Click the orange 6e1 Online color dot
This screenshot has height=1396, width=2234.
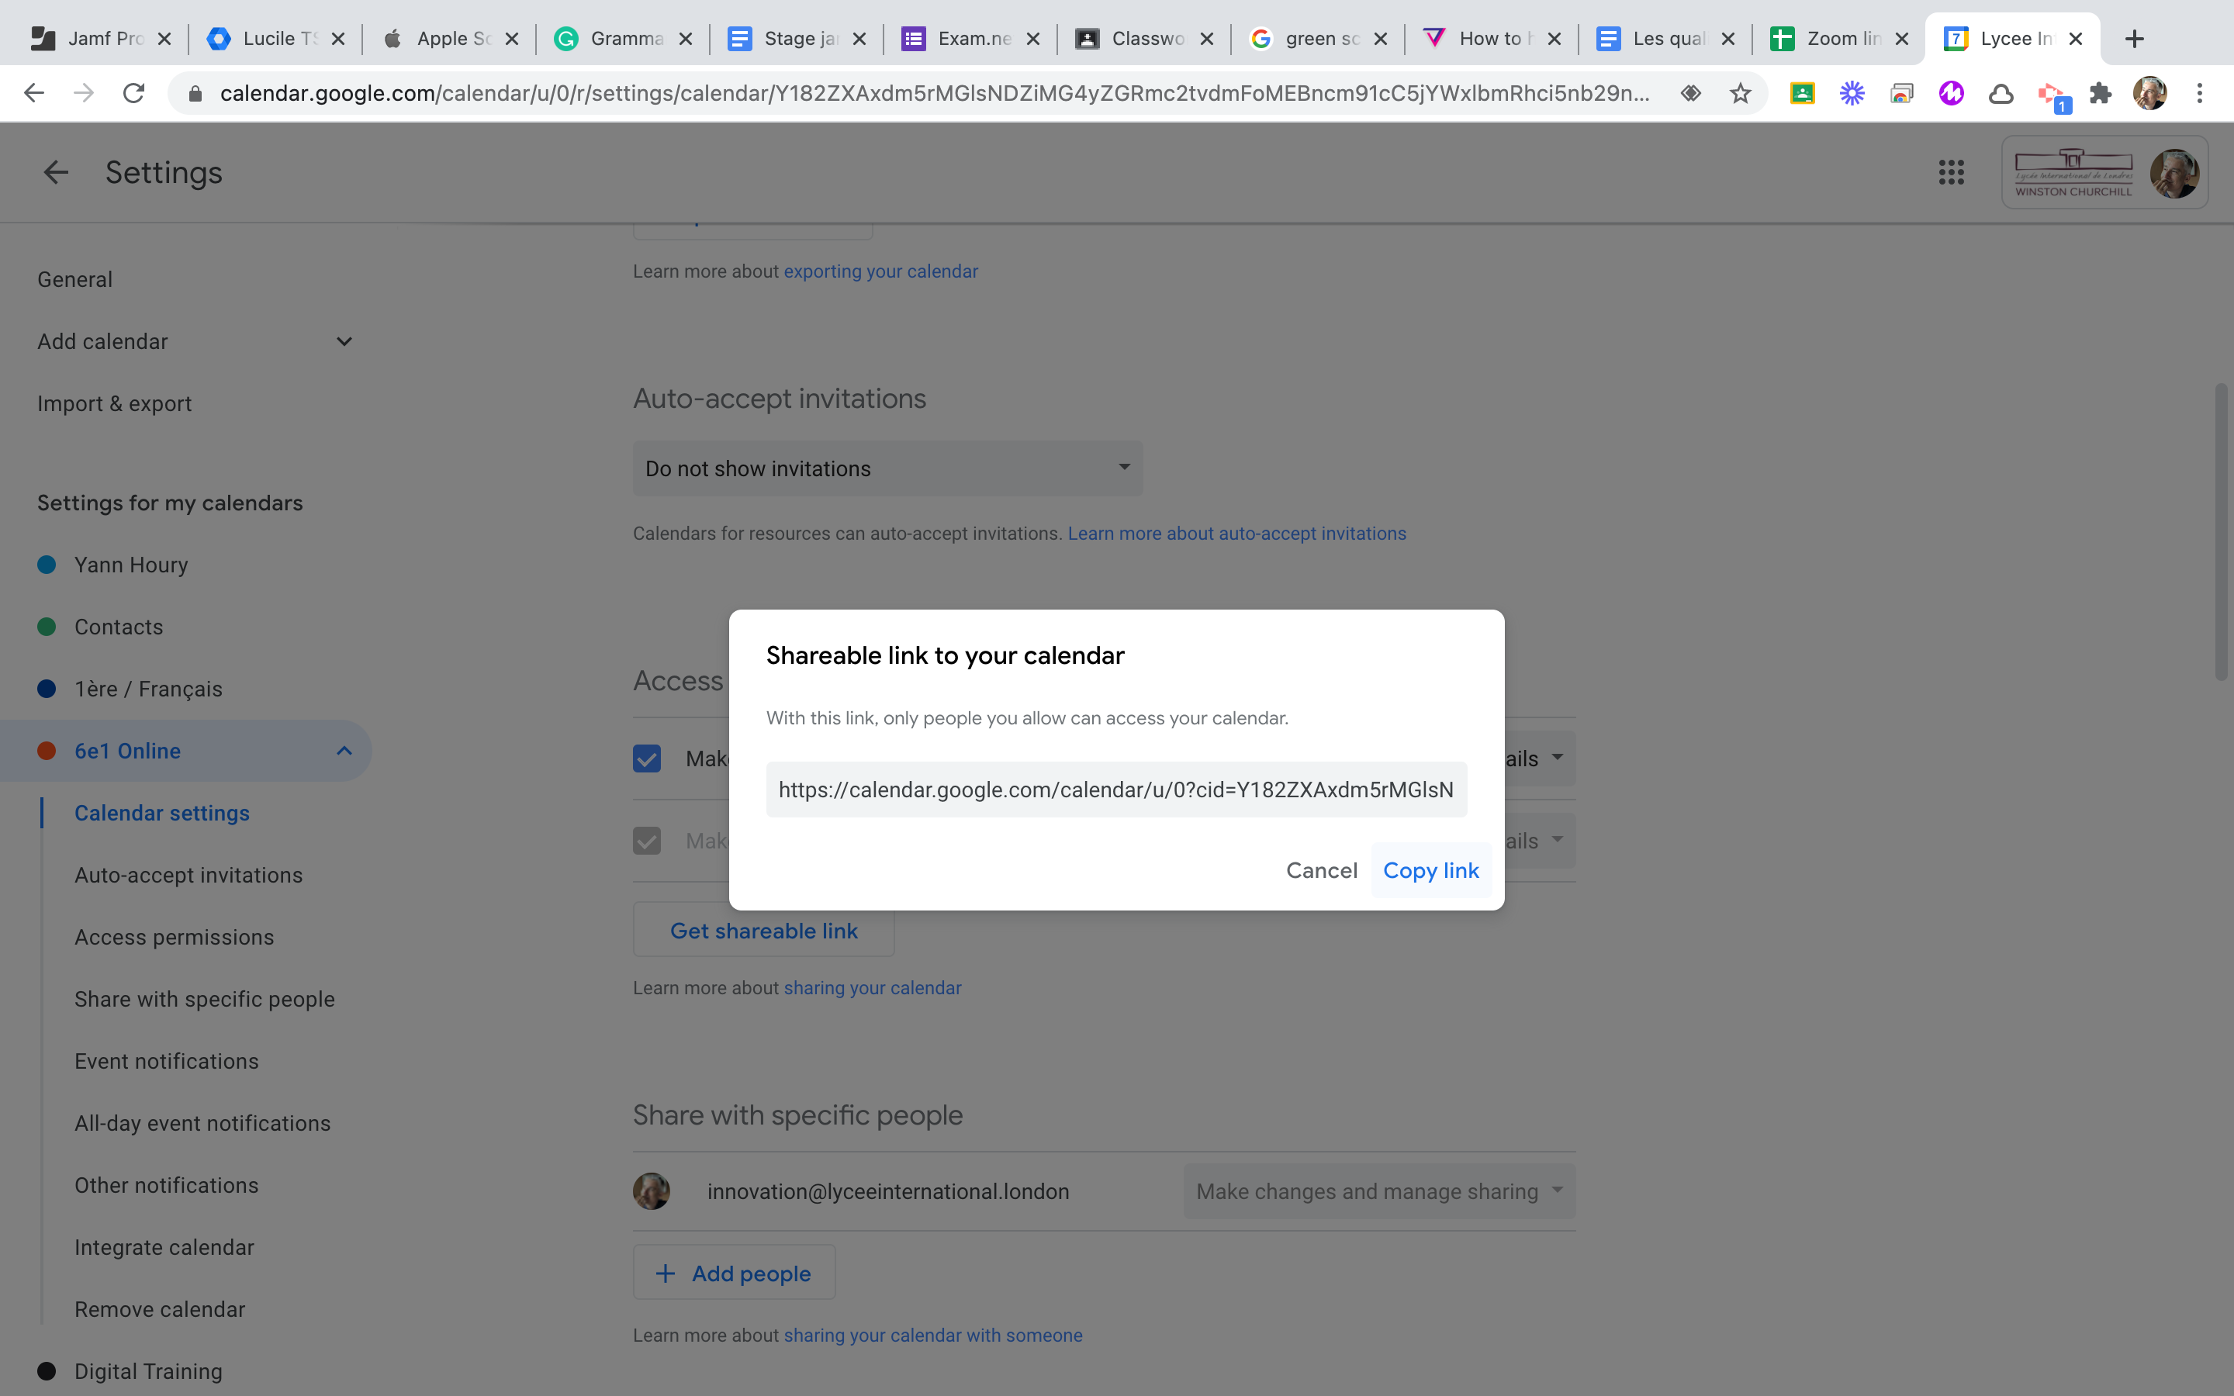(x=47, y=751)
